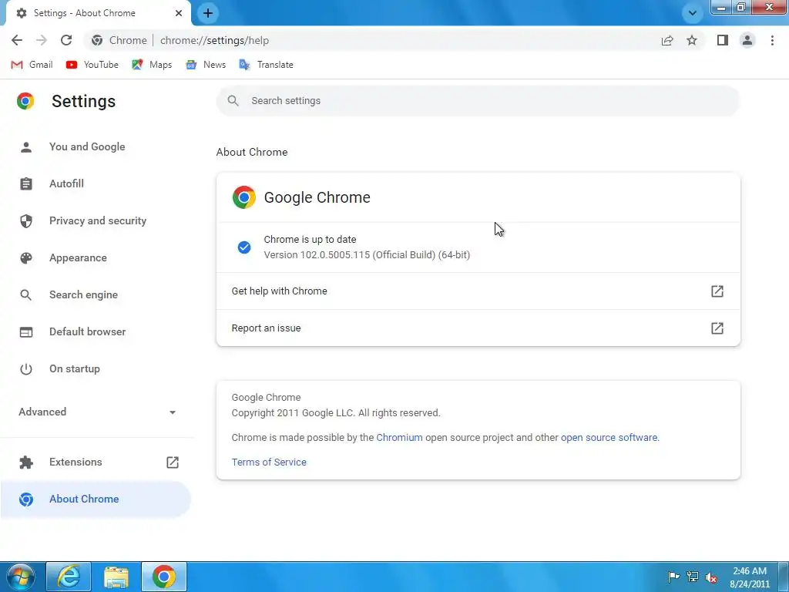Image resolution: width=789 pixels, height=592 pixels.
Task: Open Autofill settings
Action: pyautogui.click(x=96, y=183)
